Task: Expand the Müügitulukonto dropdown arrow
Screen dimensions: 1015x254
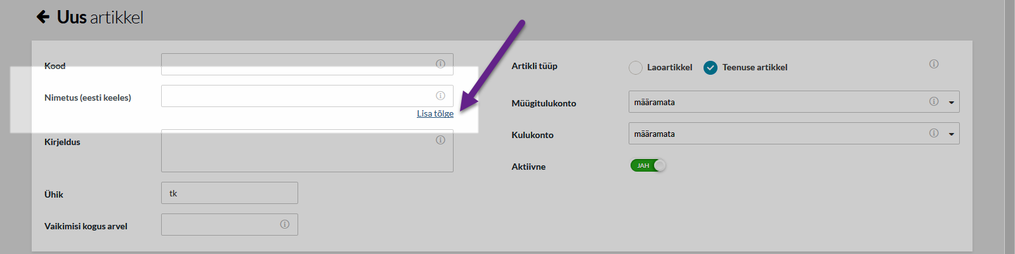Action: 951,103
